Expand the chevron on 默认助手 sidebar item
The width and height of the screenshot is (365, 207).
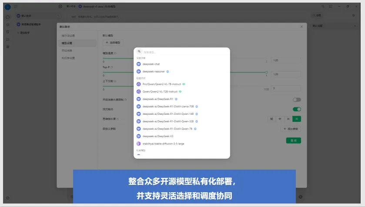point(58,16)
